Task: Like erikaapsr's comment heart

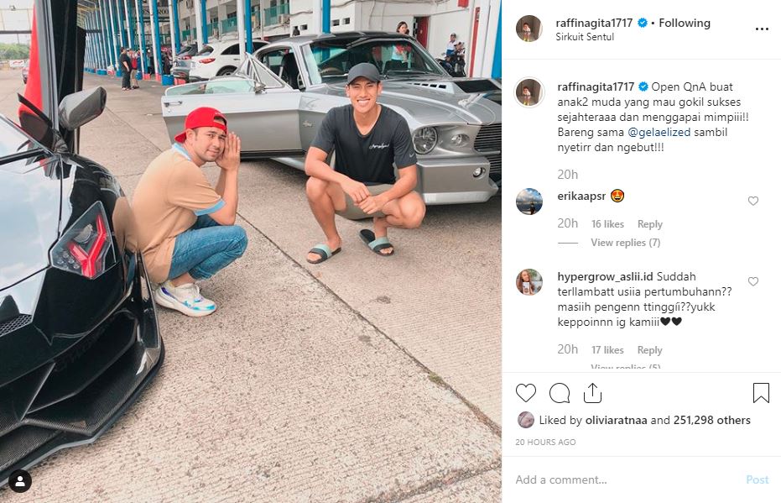Action: pos(753,201)
